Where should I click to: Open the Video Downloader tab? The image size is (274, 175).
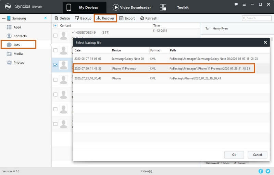pos(132,8)
